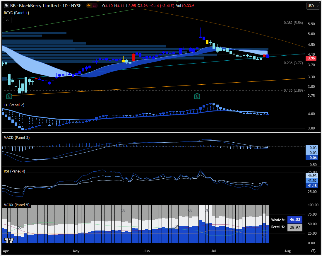
Task: Select the RSI (Panel 4) indicator label
Action: [x=14, y=171]
